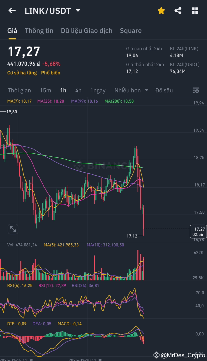Open the Nhiều hơn timeframe dropdown
The width and height of the screenshot is (207, 361).
131,90
